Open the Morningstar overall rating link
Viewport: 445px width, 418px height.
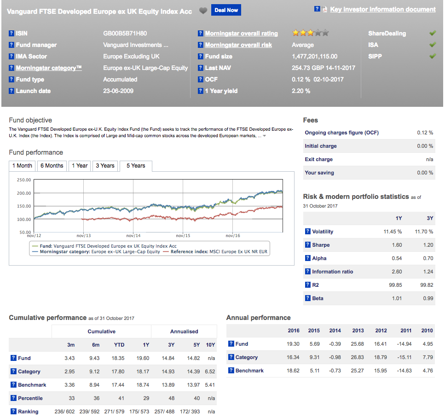(241, 34)
